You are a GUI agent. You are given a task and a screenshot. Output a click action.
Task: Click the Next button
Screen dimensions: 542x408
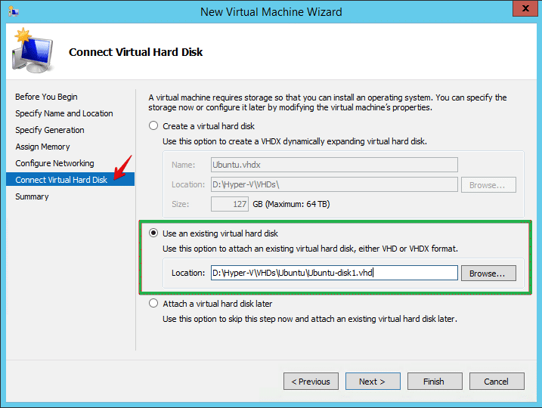coord(373,382)
